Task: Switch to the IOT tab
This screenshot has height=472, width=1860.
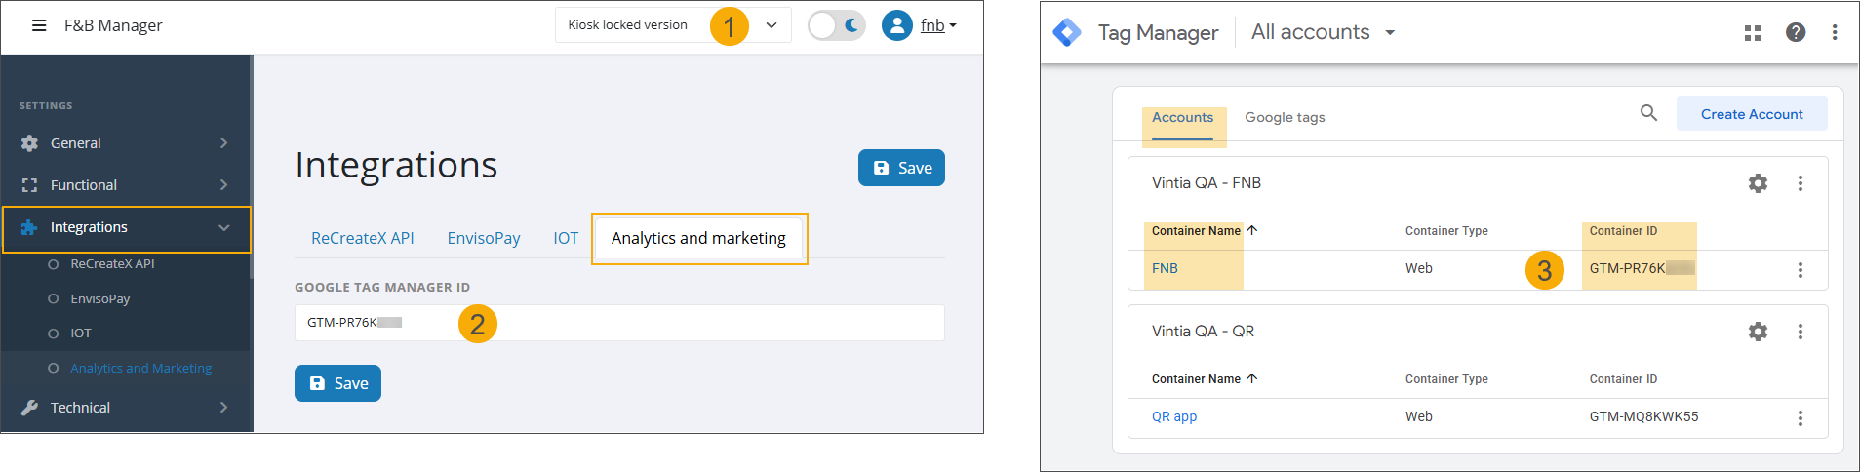Action: click(x=566, y=238)
